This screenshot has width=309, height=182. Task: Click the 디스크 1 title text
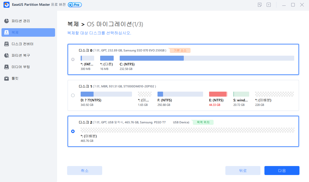point(85,86)
